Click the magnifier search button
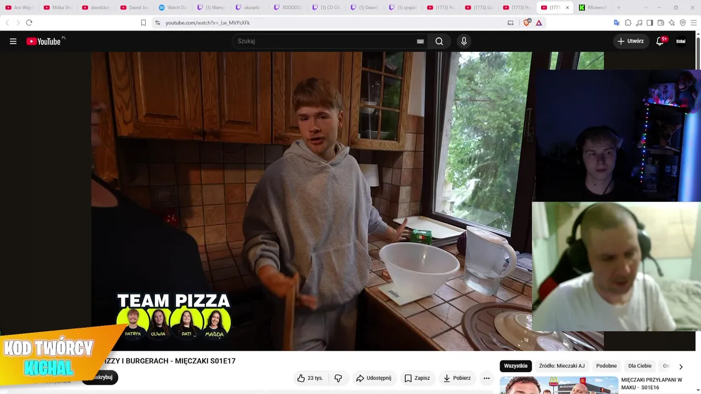The height and width of the screenshot is (394, 701). coord(439,41)
